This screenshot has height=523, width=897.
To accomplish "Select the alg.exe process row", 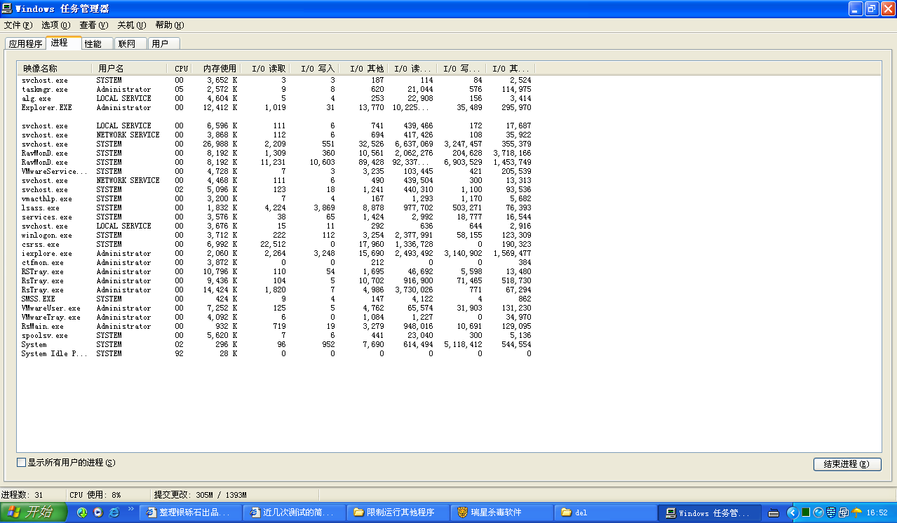I will click(x=277, y=99).
